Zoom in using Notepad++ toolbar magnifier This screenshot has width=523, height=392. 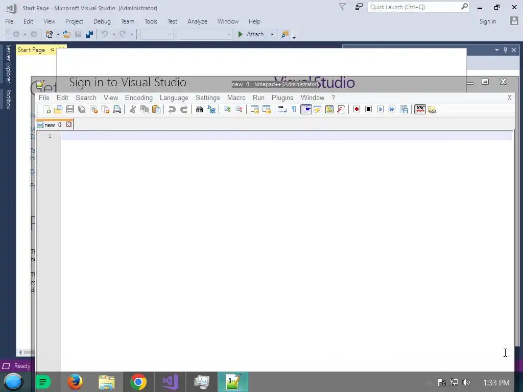coord(227,109)
